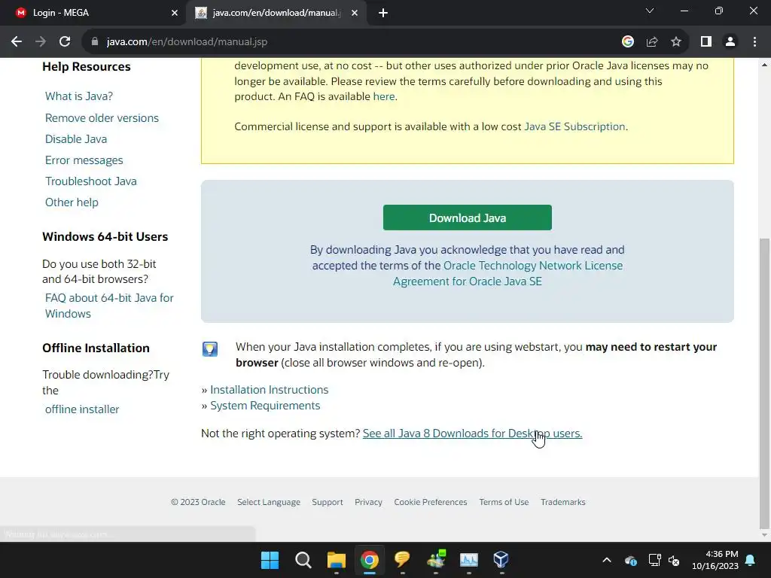Click the page vertical scrollbar thumb
This screenshot has width=771, height=578.
click(x=765, y=383)
